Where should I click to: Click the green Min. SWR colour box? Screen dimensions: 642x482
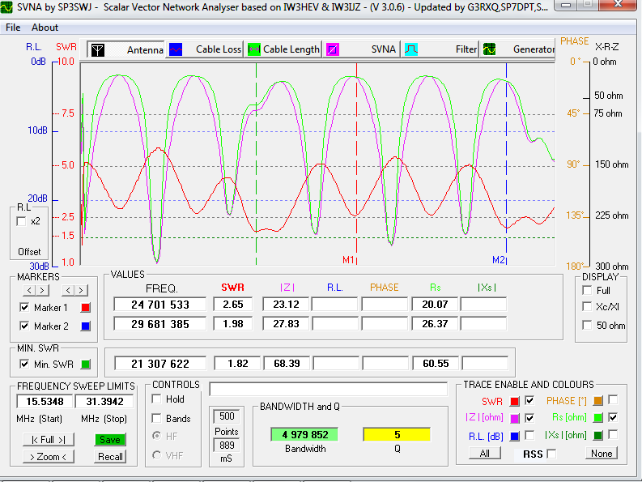coord(86,365)
